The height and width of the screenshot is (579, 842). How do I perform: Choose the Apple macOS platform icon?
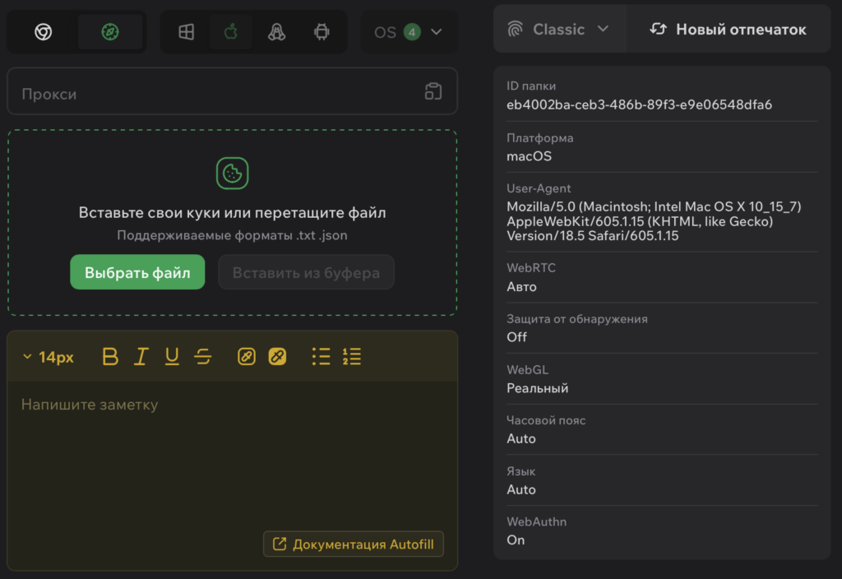pyautogui.click(x=231, y=32)
